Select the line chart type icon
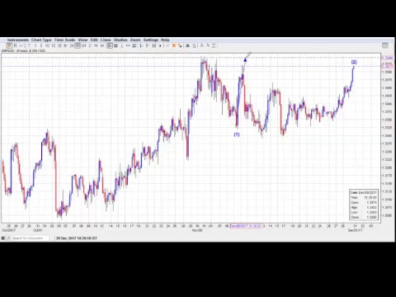 coord(21,45)
